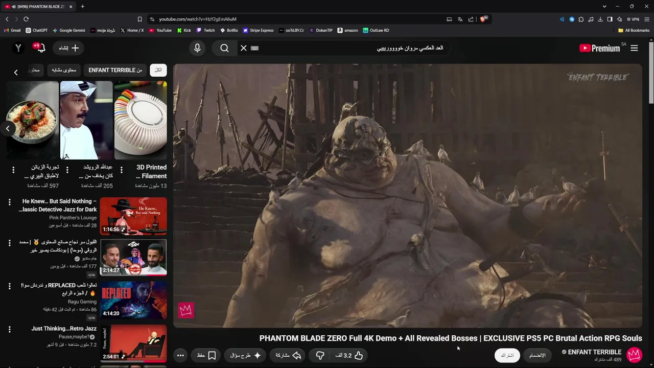Screen dimensions: 654x368
Task: Open the Brave Shields lion icon
Action: pos(483,19)
